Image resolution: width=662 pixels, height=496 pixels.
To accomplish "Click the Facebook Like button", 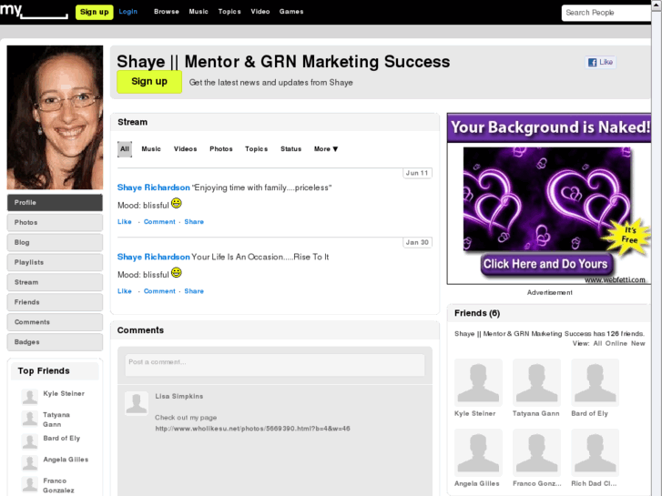I will (x=600, y=63).
